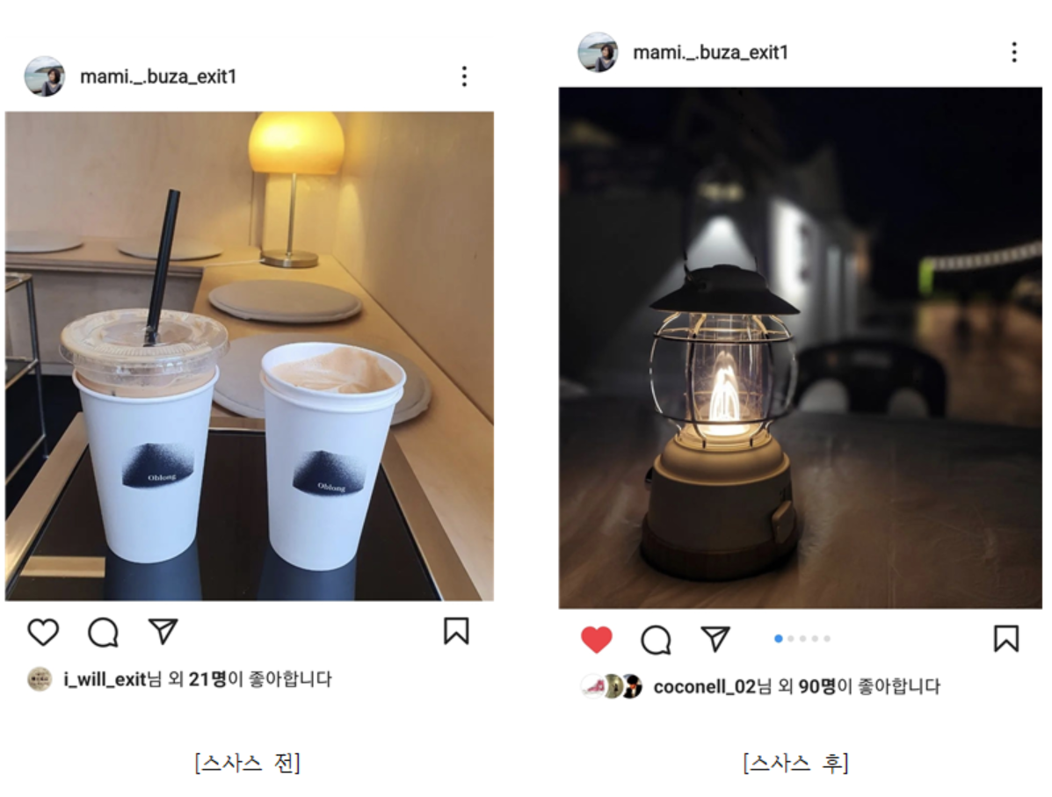Open the lantern photo

point(801,347)
